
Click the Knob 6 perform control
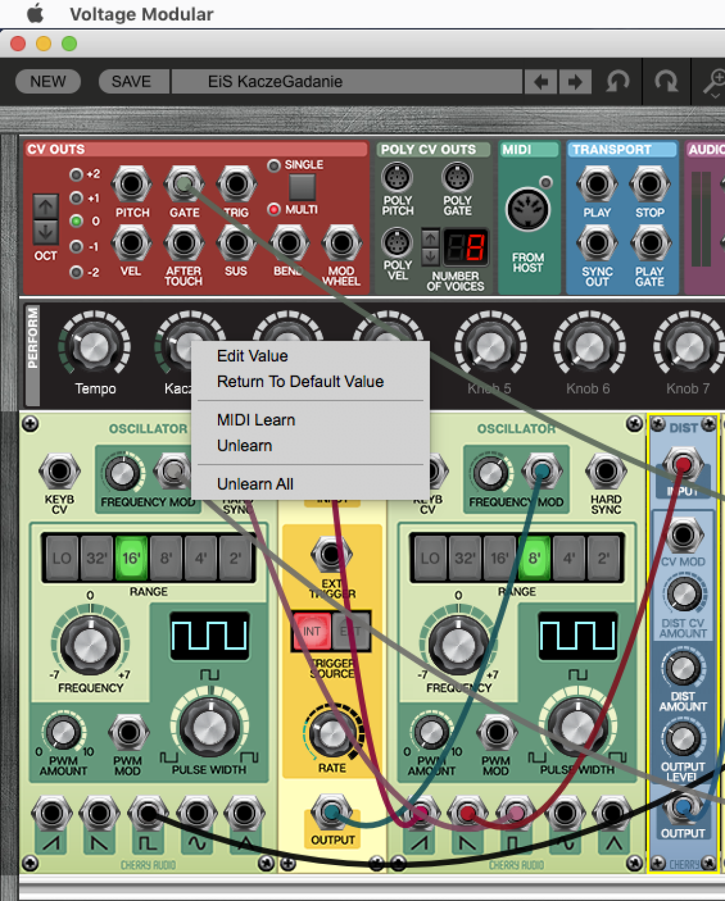[x=589, y=347]
